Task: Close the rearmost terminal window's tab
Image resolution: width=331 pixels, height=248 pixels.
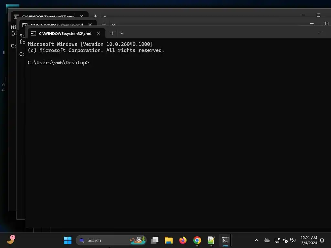Action: tap(82, 16)
